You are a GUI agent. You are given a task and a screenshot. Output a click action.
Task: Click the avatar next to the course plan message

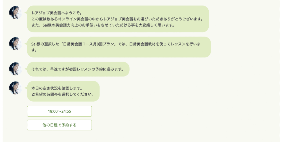(x=15, y=44)
